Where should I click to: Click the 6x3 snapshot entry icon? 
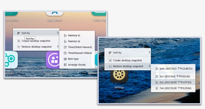click(157, 82)
